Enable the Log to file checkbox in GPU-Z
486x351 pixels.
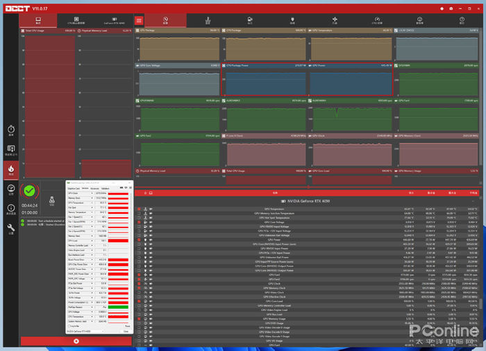(x=69, y=326)
